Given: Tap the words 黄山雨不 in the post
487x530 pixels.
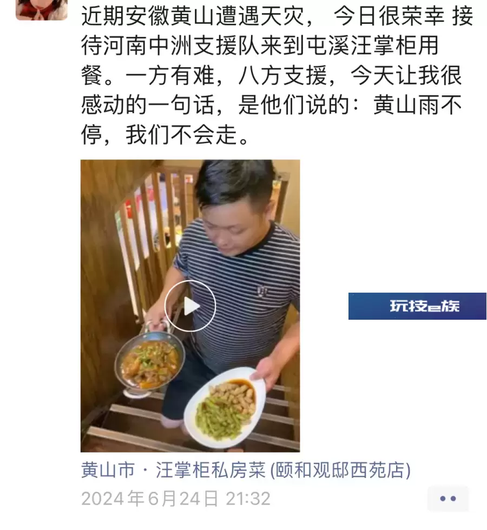Looking at the screenshot, I should click(x=417, y=105).
